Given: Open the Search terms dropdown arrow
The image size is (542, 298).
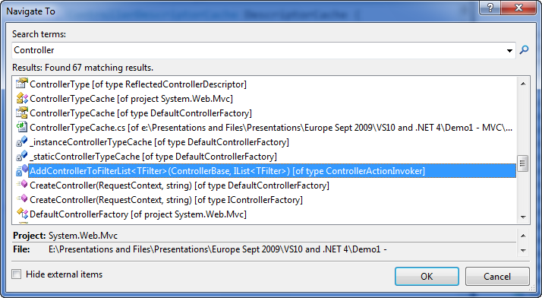Looking at the screenshot, I should pyautogui.click(x=509, y=50).
